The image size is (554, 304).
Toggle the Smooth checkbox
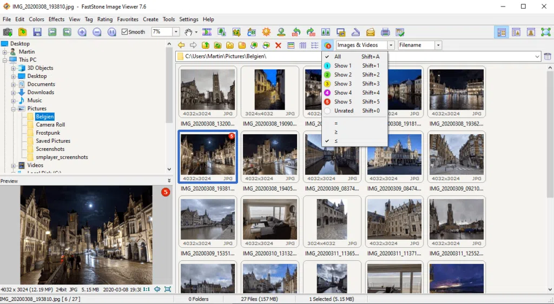pyautogui.click(x=125, y=32)
